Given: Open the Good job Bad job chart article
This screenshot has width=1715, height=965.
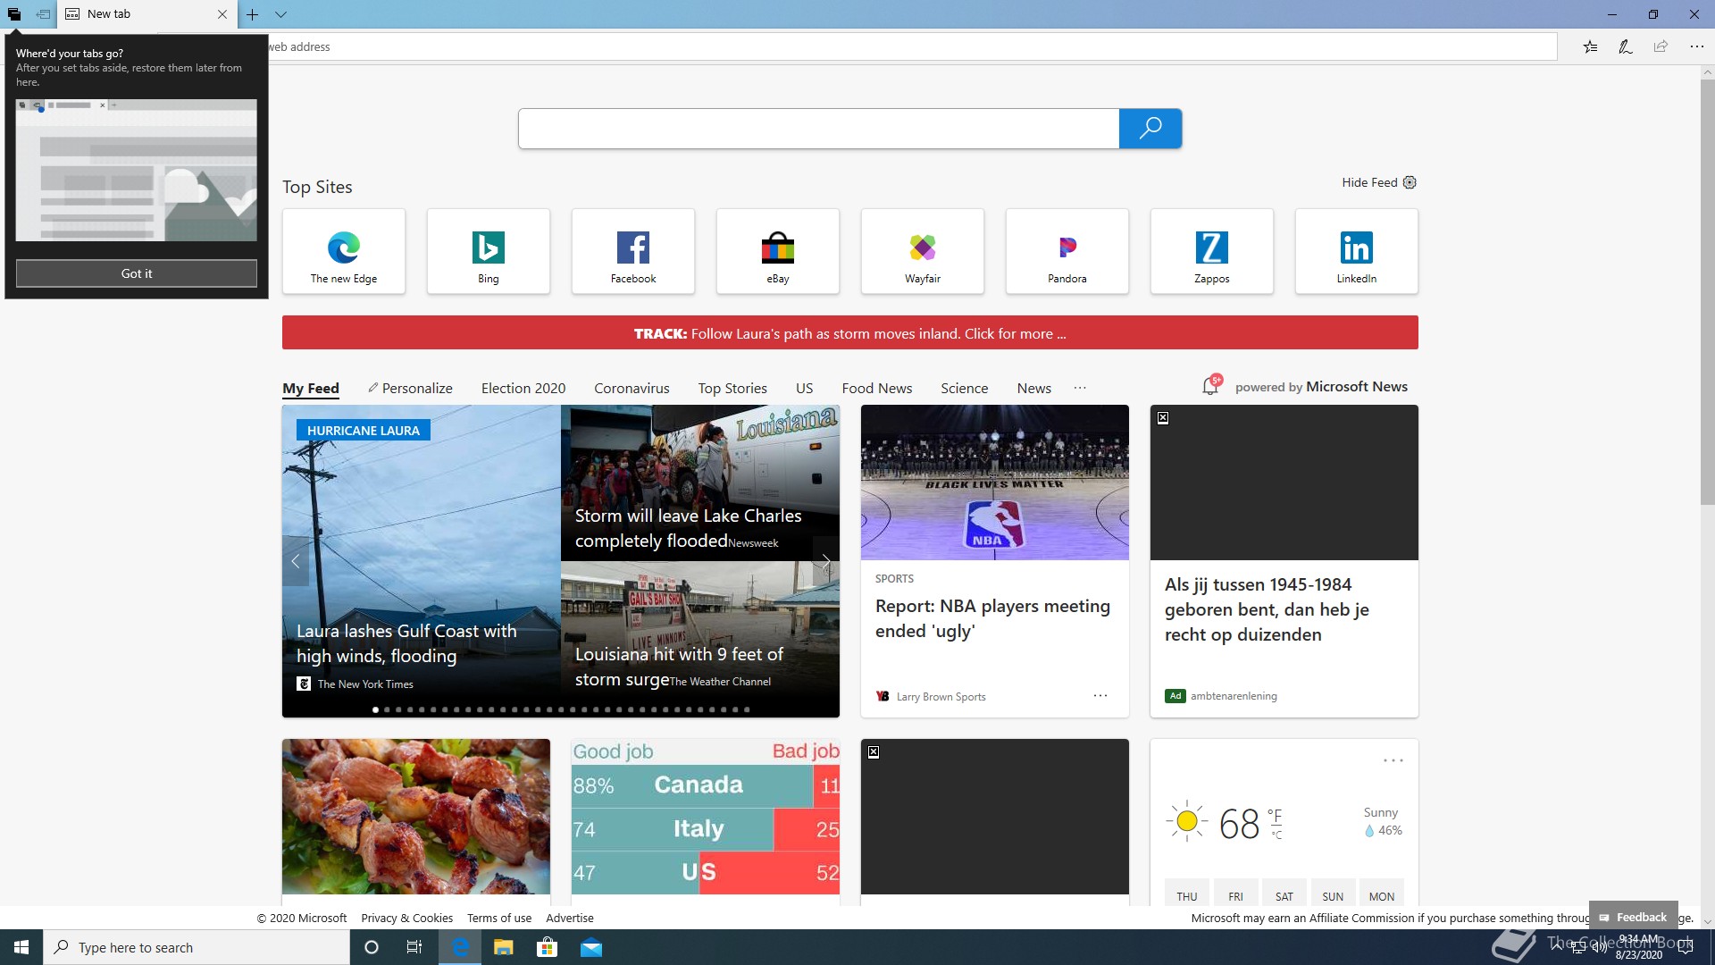Looking at the screenshot, I should pos(706,817).
